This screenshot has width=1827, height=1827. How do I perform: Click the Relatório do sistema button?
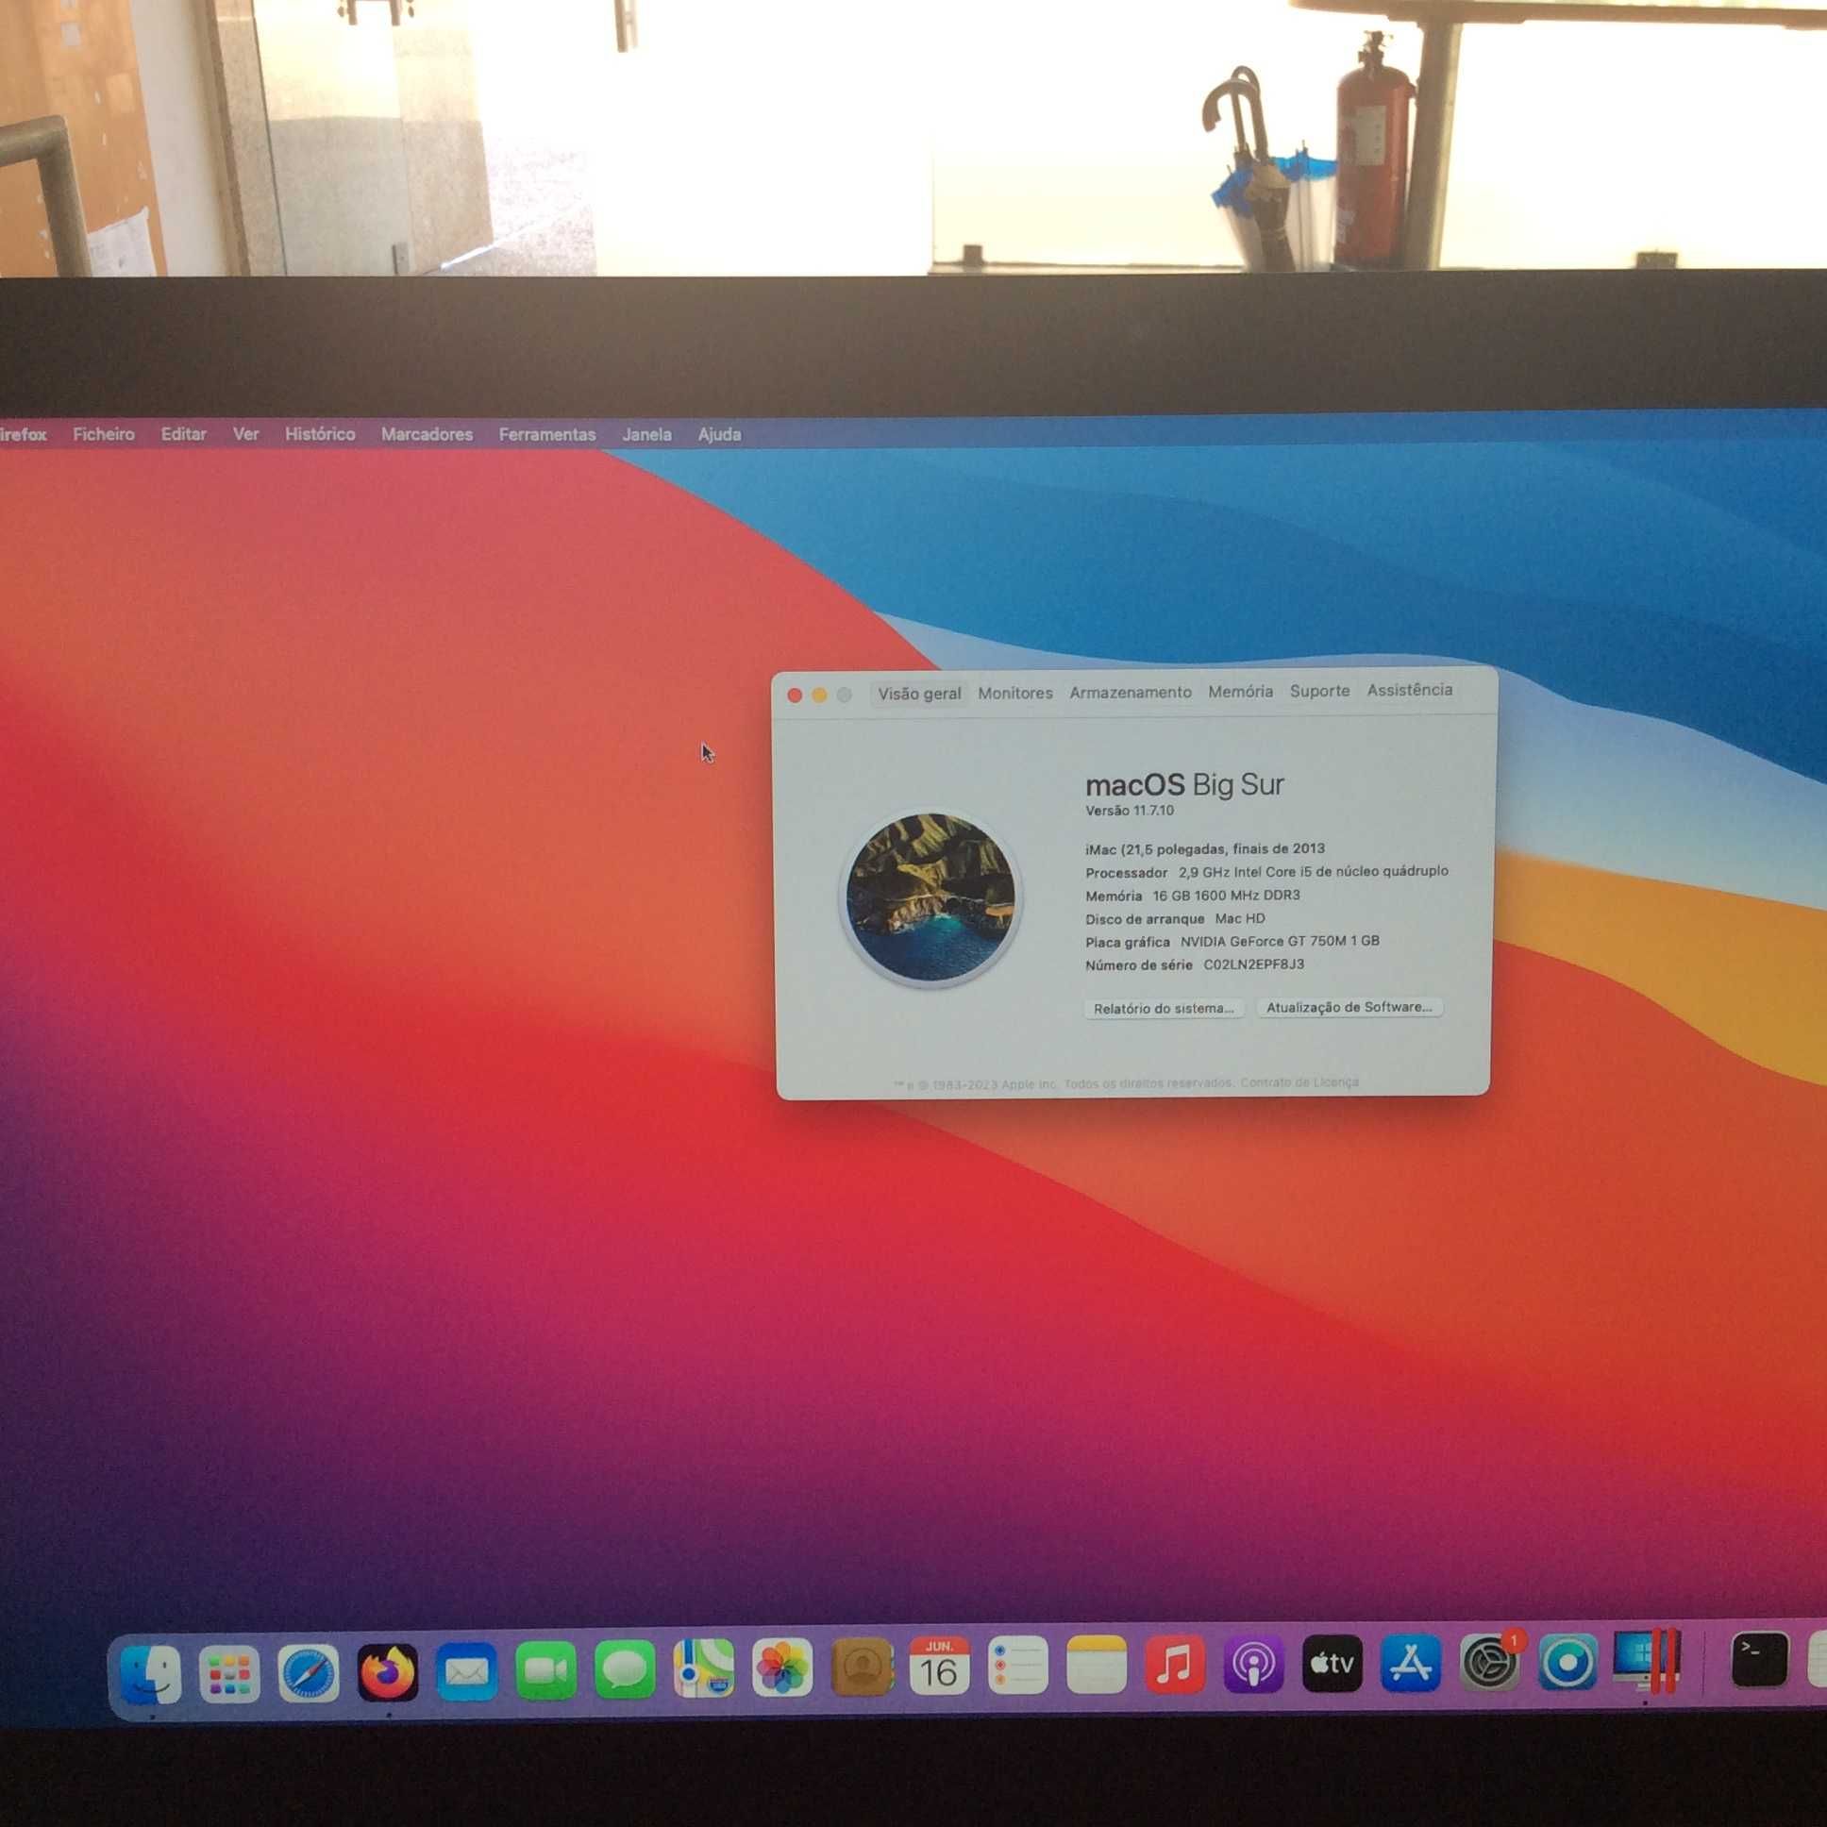point(1165,1009)
